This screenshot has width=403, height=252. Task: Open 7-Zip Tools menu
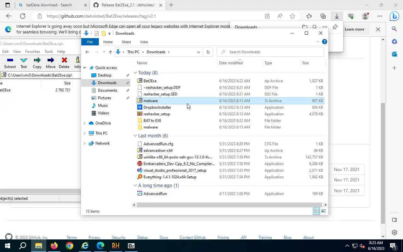48,52
